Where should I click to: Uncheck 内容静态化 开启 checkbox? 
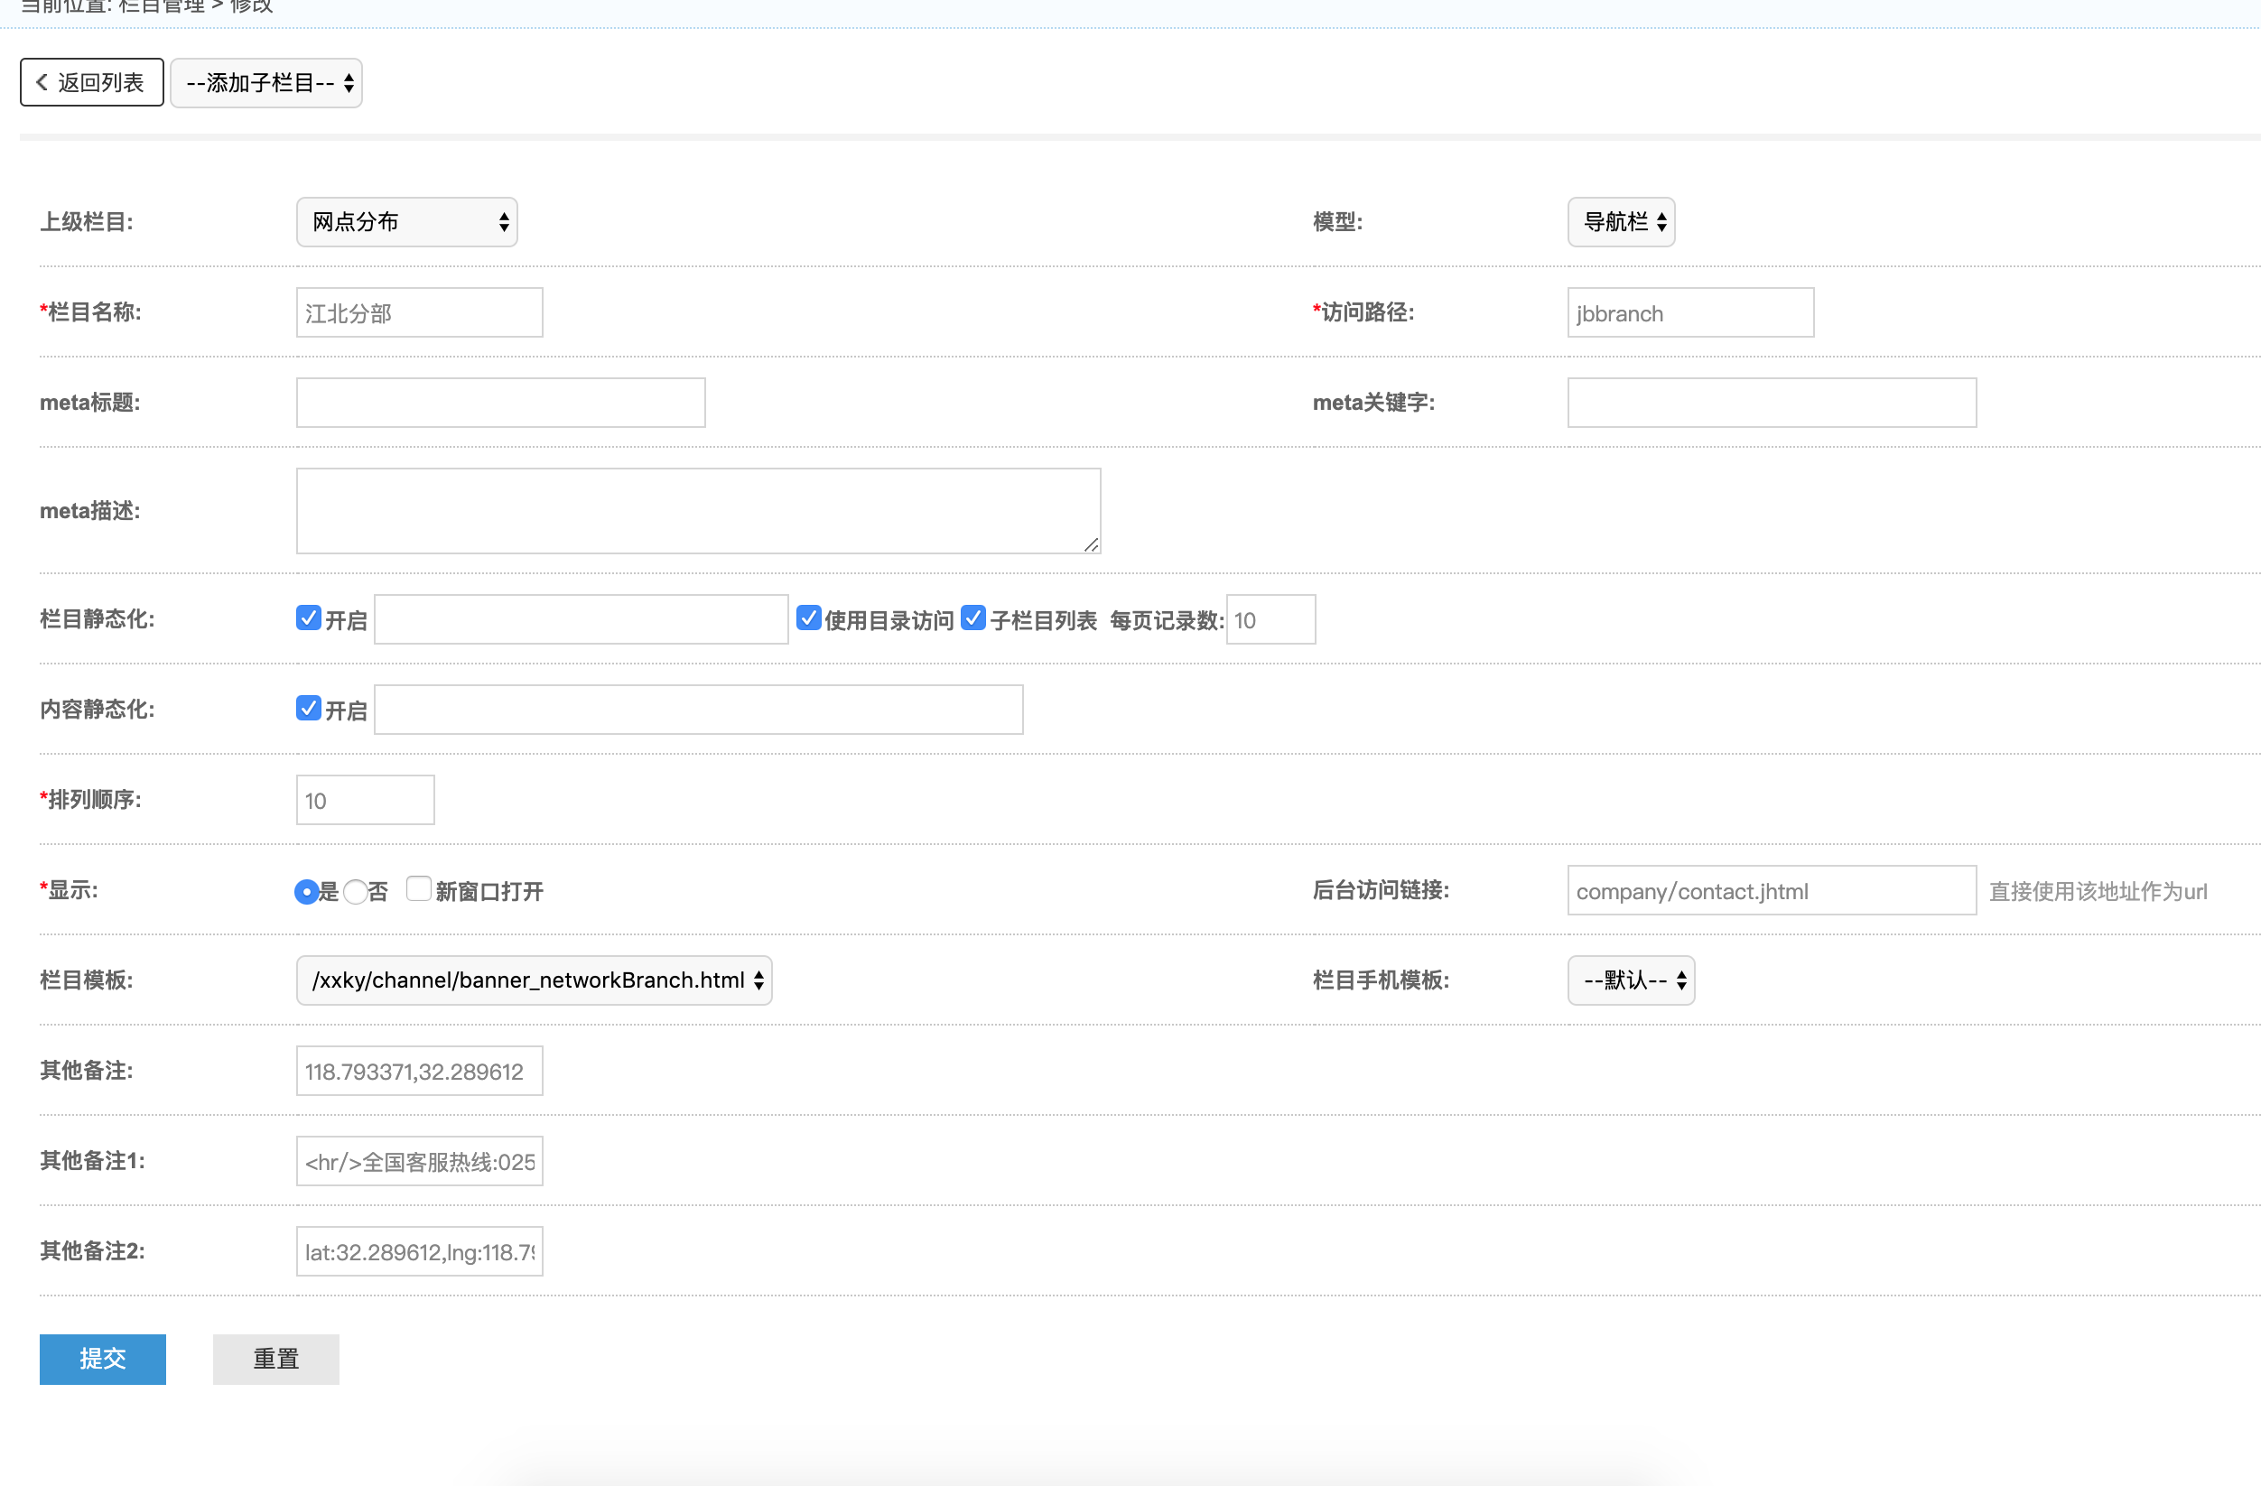[308, 709]
